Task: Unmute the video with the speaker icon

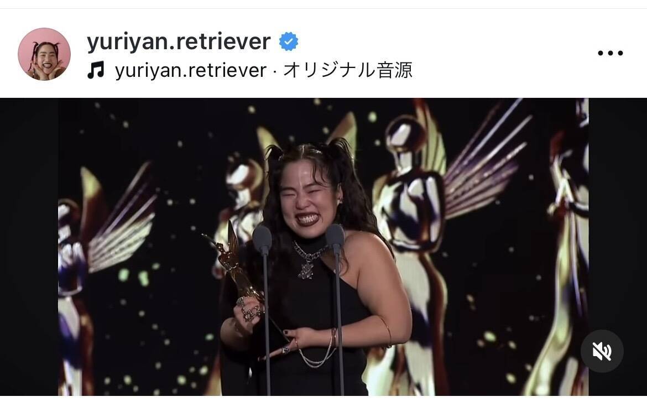Action: pos(602,351)
